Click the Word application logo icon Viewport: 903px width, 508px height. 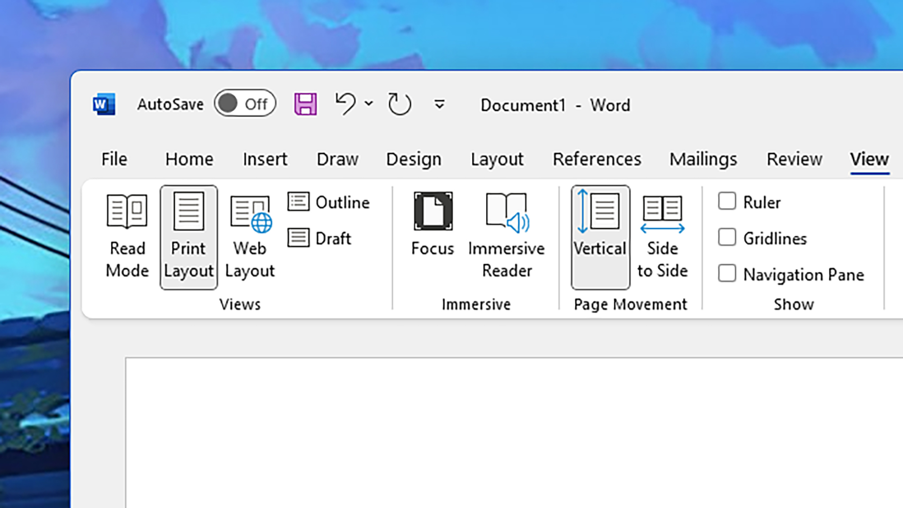click(x=104, y=104)
